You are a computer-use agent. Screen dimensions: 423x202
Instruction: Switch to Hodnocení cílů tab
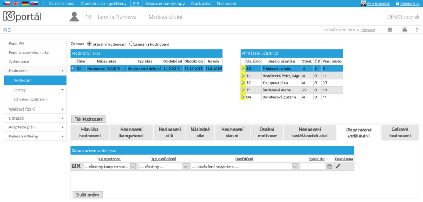point(169,132)
